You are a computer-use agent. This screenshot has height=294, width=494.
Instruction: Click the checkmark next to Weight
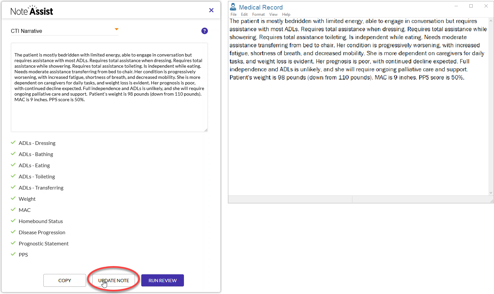pyautogui.click(x=13, y=198)
